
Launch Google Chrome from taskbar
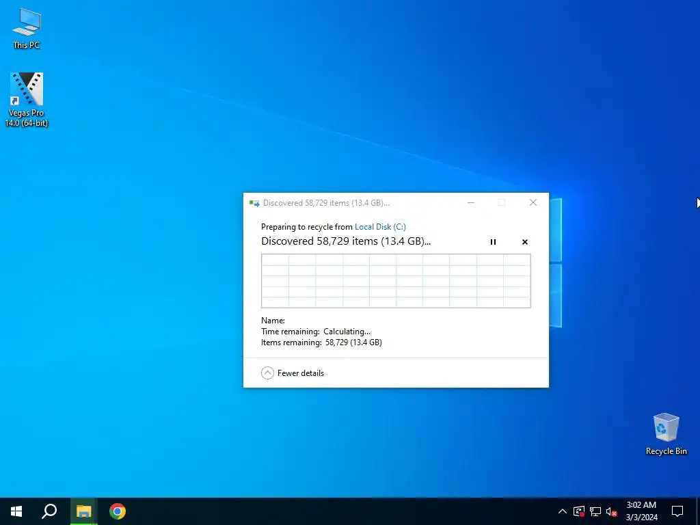(x=118, y=511)
